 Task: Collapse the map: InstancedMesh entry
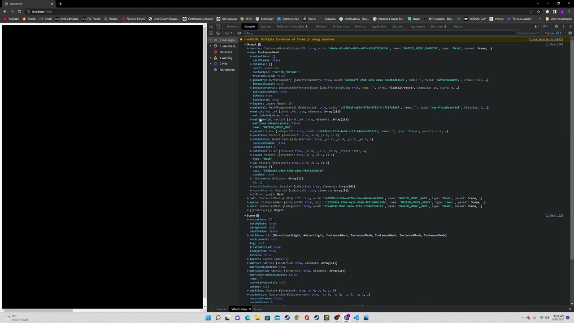point(248,52)
